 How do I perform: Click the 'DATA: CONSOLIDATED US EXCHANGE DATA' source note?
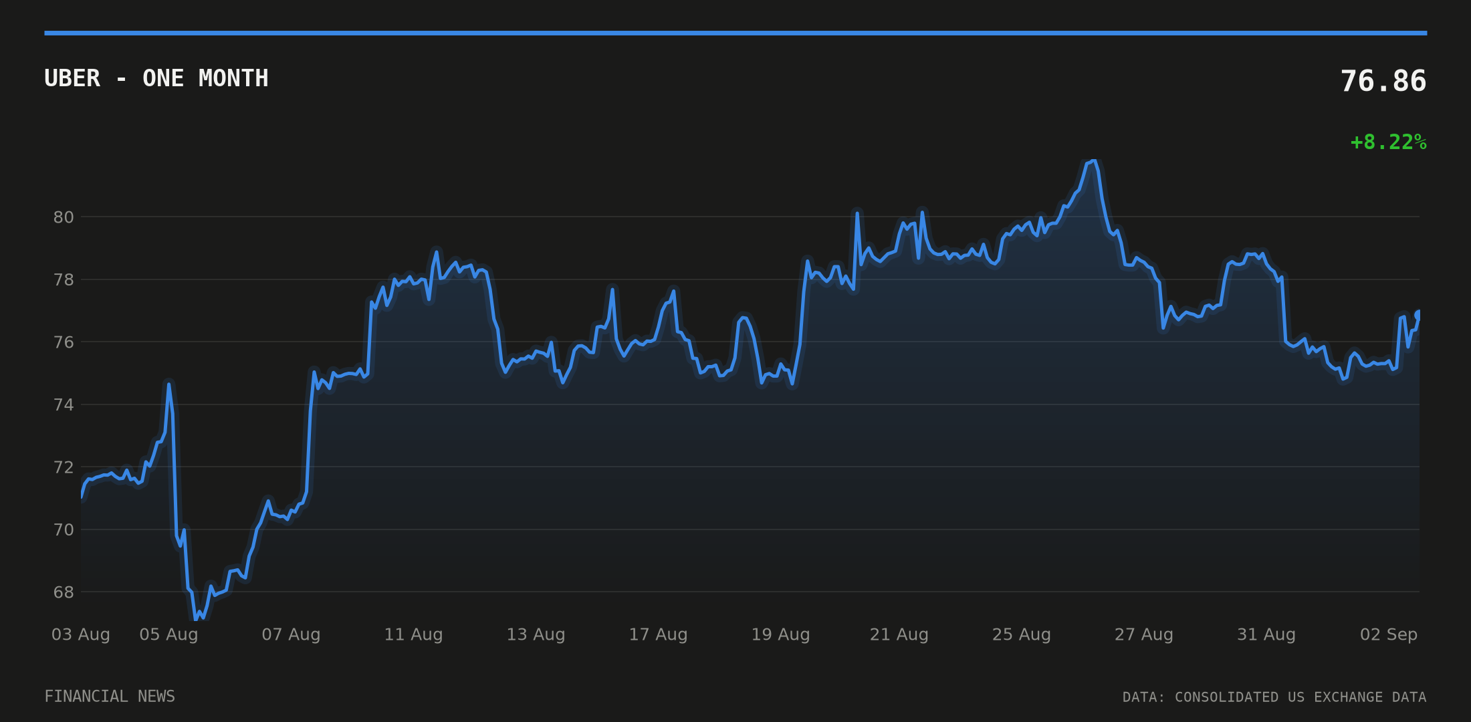pyautogui.click(x=1274, y=697)
